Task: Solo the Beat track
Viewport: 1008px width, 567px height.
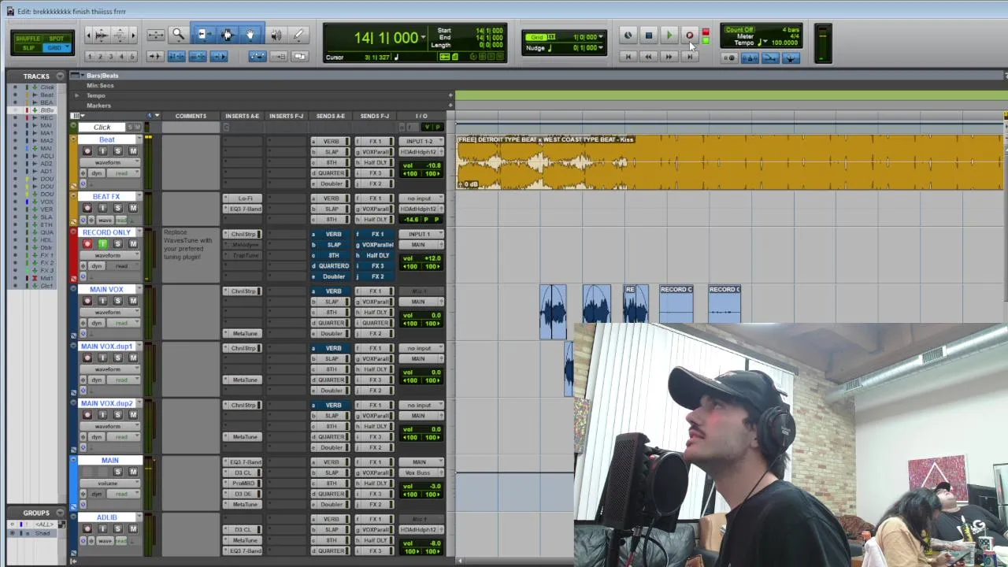Action: (117, 151)
